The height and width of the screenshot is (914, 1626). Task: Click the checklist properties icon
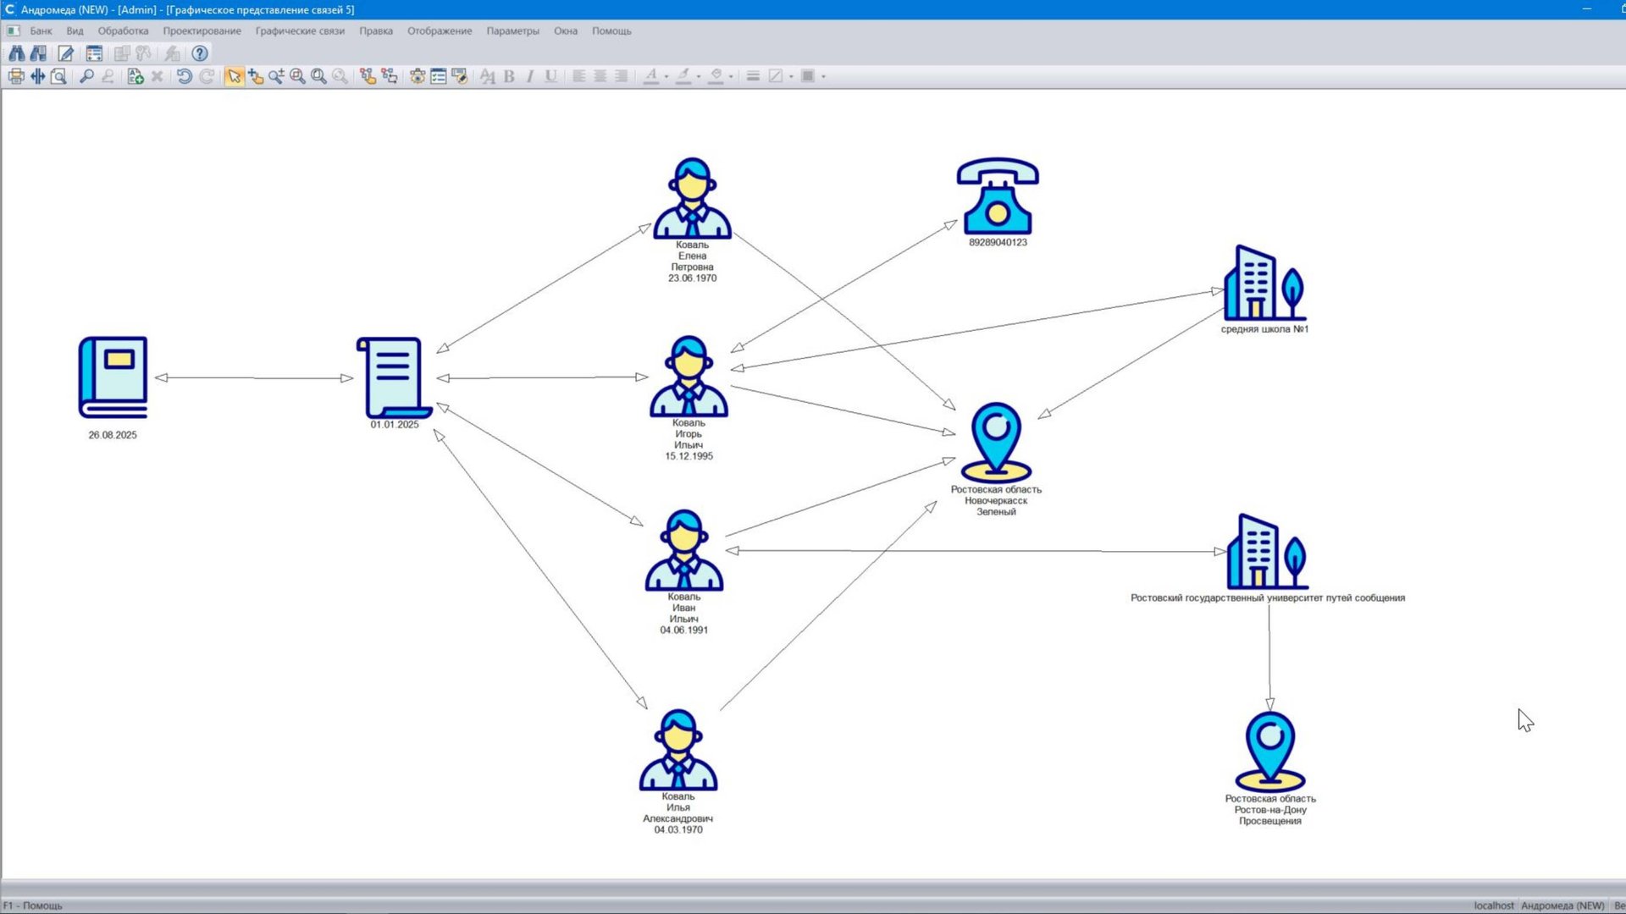(x=438, y=76)
